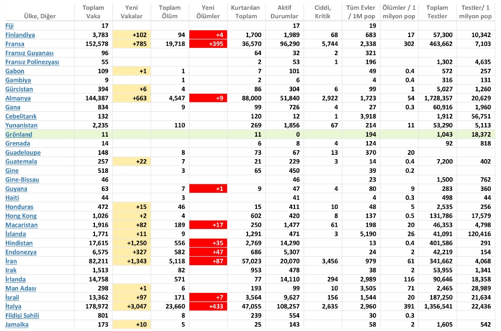The image size is (501, 331).
Task: Sort by the Kurtarılan Toplam column header
Action: tap(246, 12)
